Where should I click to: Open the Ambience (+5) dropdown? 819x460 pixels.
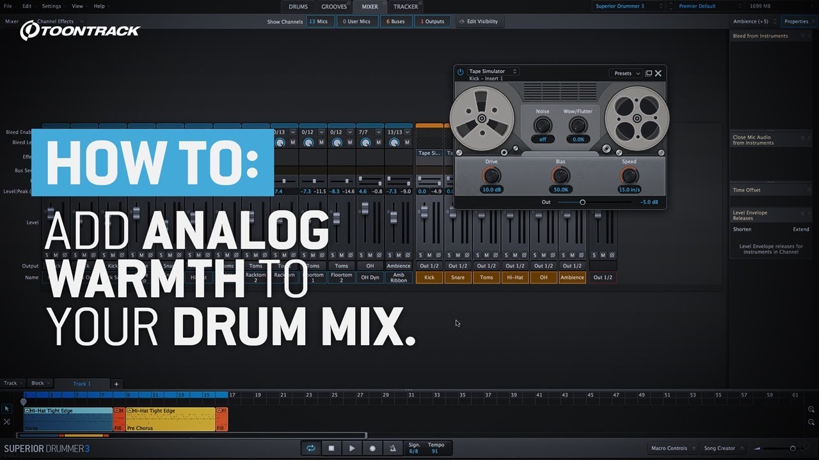754,22
